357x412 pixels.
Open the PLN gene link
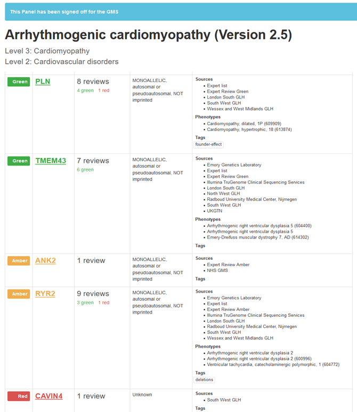click(x=43, y=81)
